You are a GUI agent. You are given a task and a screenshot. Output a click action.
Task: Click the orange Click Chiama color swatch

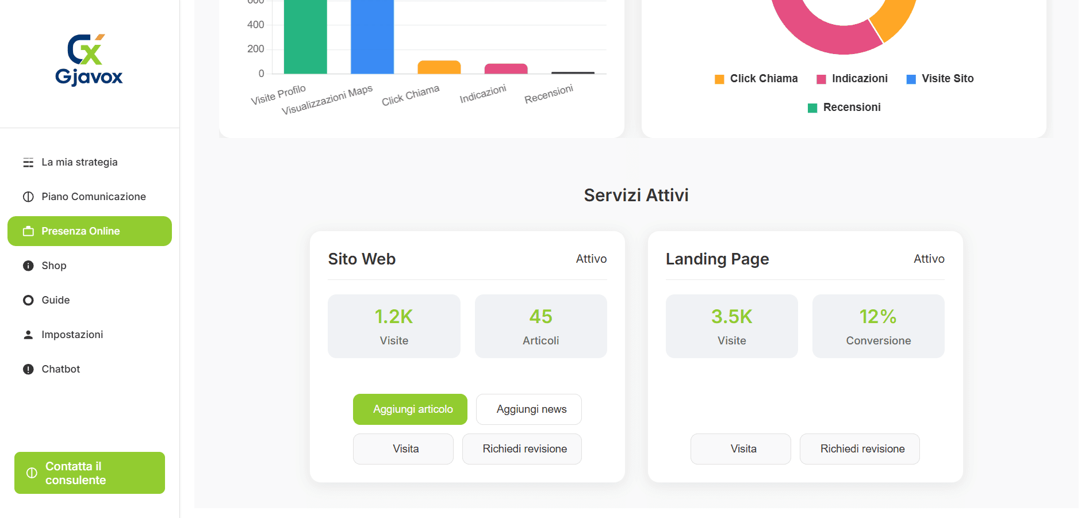coord(719,78)
